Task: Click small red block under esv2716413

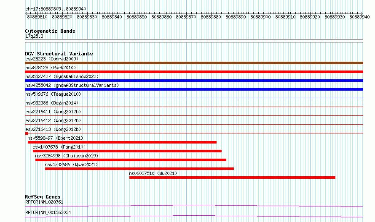Action: (27, 133)
